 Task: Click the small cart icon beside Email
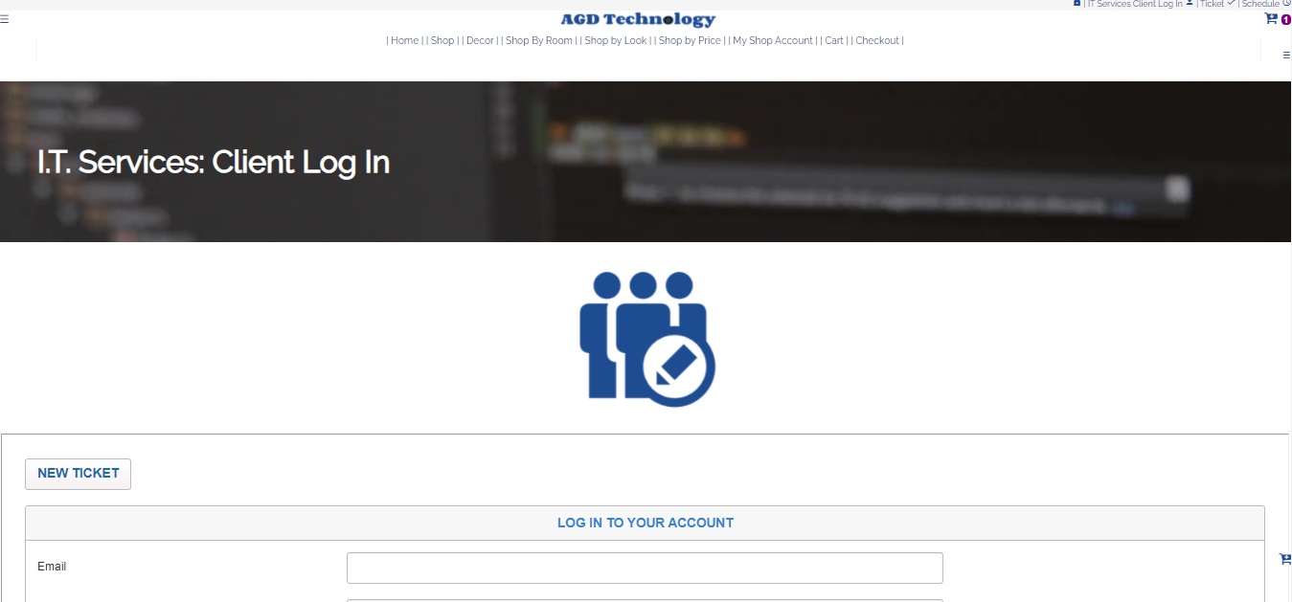coord(1285,559)
